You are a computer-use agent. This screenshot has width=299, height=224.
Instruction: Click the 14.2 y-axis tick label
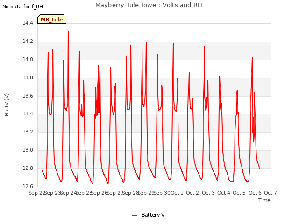[x=28, y=42]
